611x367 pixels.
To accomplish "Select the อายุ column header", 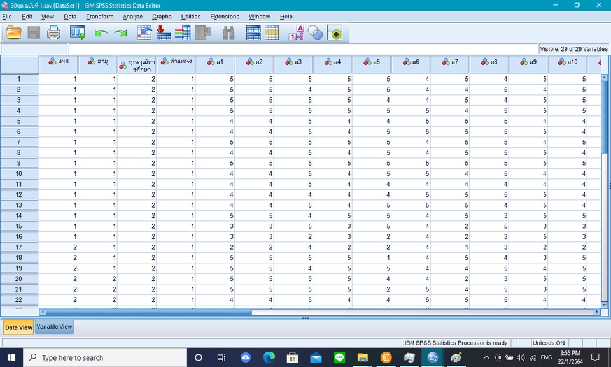I will pyautogui.click(x=98, y=64).
